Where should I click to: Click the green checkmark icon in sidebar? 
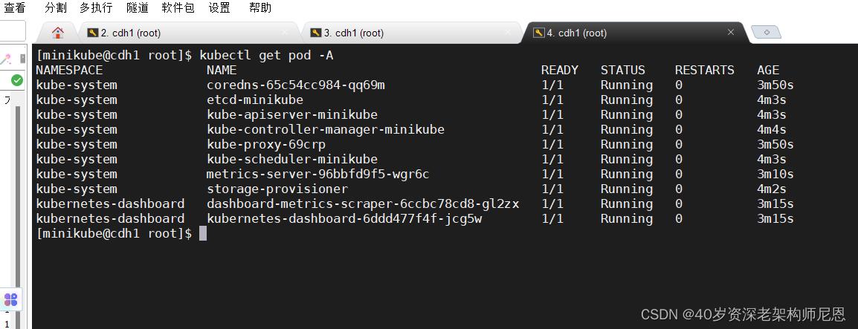[x=16, y=79]
